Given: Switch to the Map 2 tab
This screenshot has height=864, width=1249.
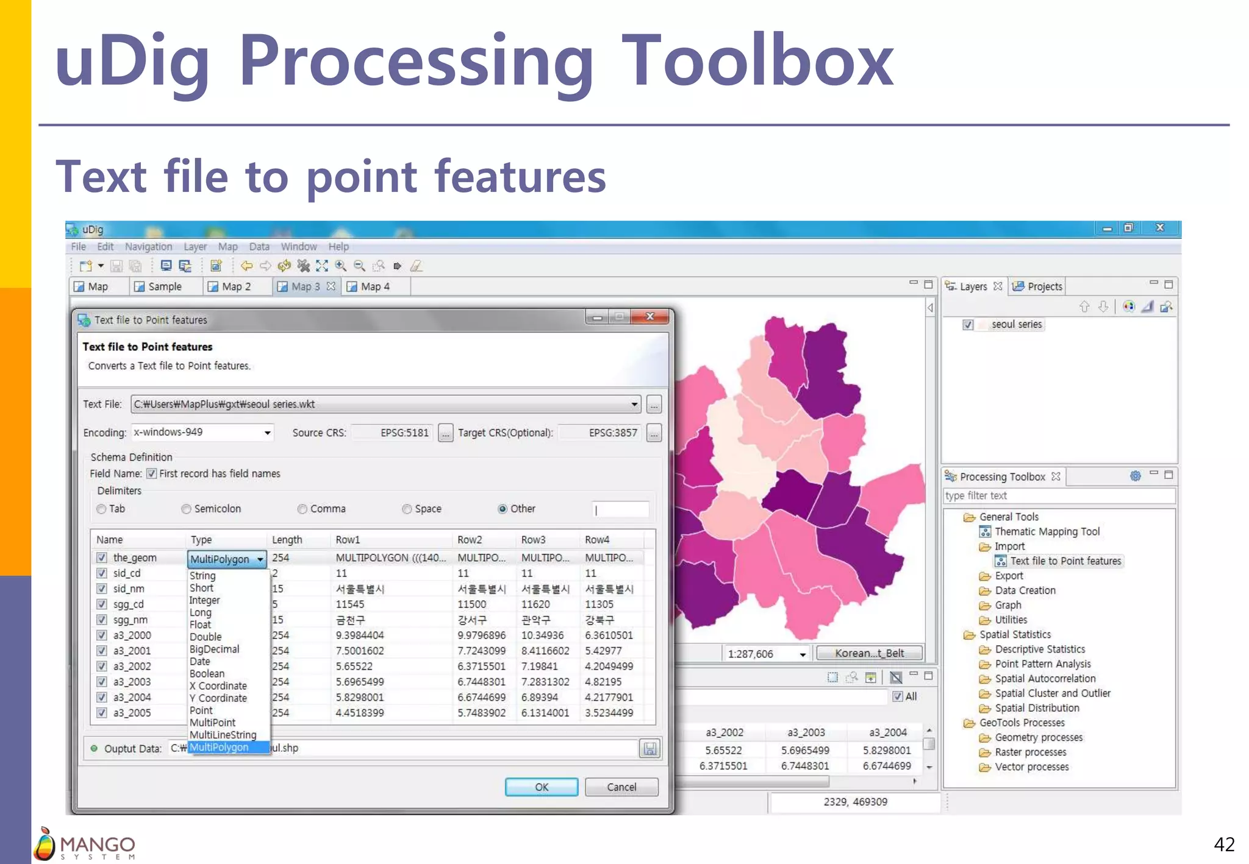Looking at the screenshot, I should (237, 286).
